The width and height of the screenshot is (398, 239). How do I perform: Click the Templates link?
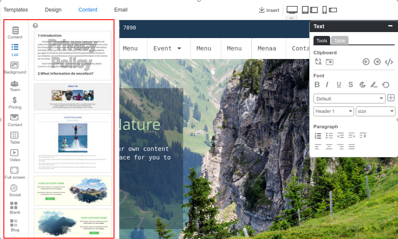[16, 10]
